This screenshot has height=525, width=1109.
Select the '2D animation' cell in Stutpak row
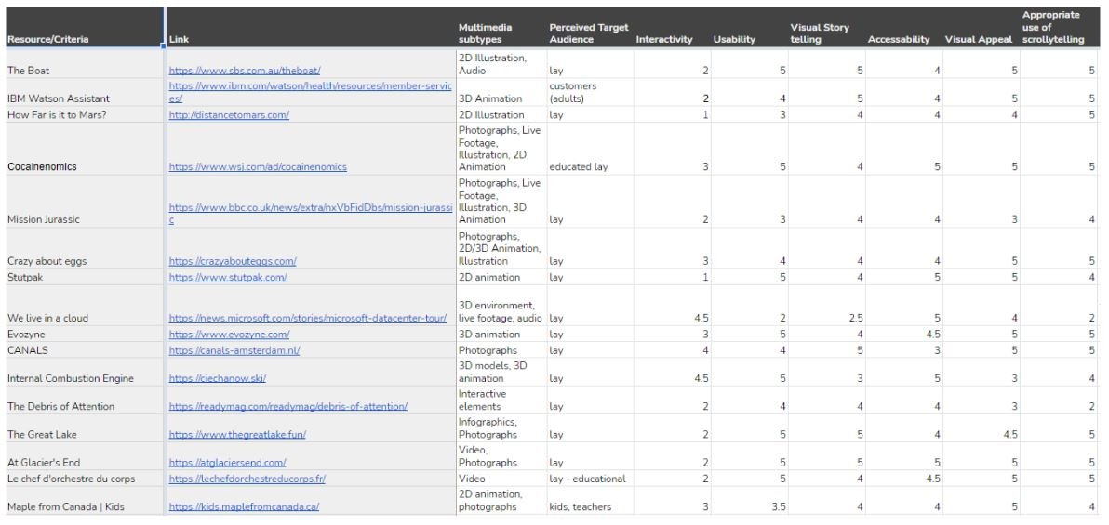point(500,277)
